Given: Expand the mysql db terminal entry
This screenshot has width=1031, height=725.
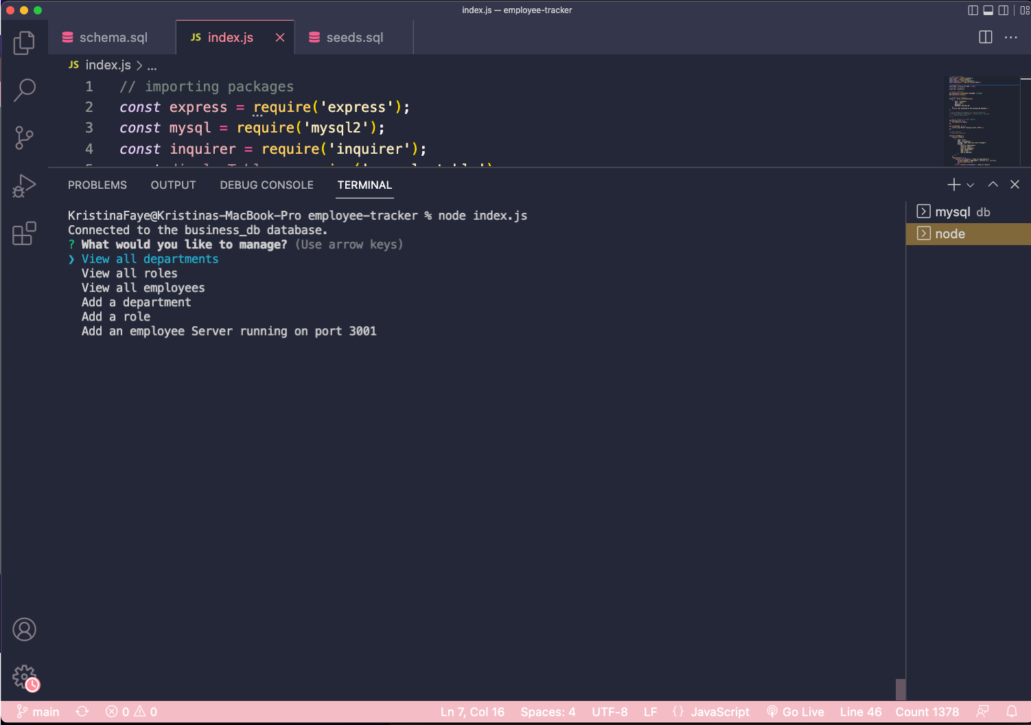Looking at the screenshot, I should [x=924, y=211].
